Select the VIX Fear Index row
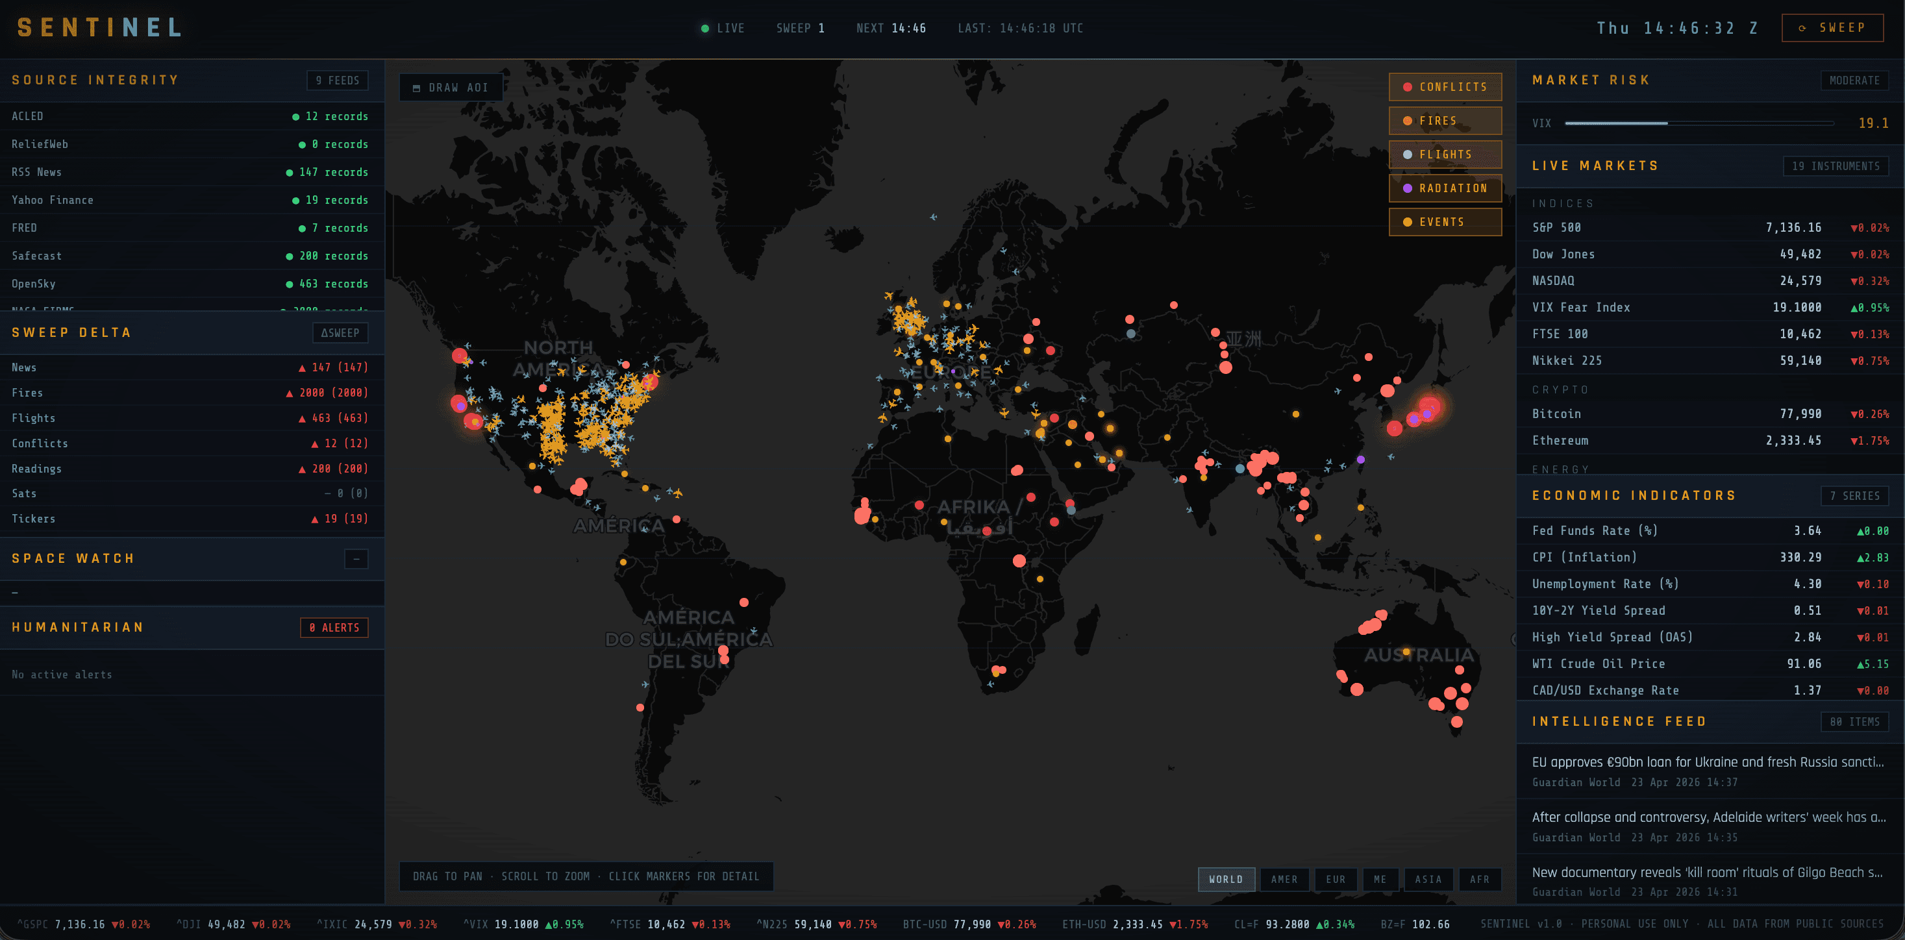 click(x=1710, y=308)
